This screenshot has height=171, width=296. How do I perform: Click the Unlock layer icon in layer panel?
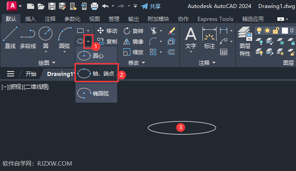click(x=291, y=52)
